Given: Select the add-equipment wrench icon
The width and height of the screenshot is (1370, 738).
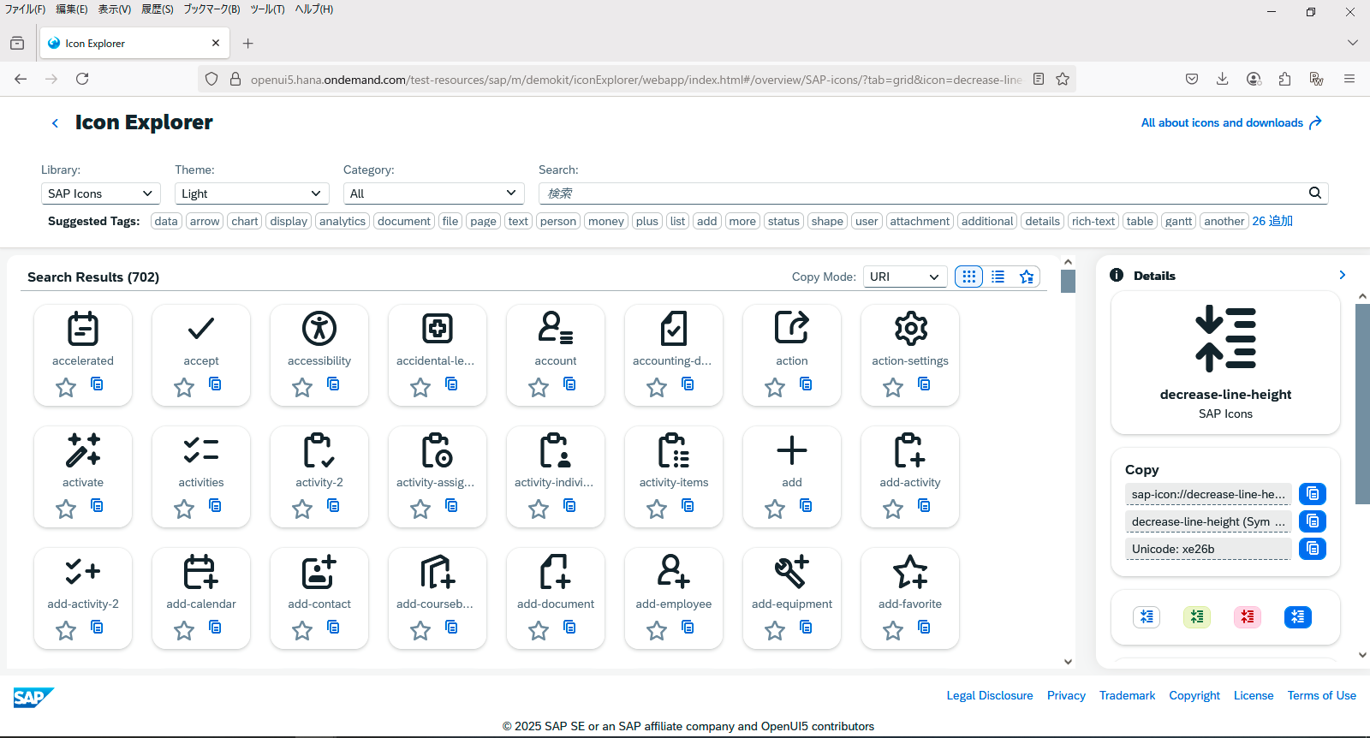Looking at the screenshot, I should pyautogui.click(x=792, y=572).
